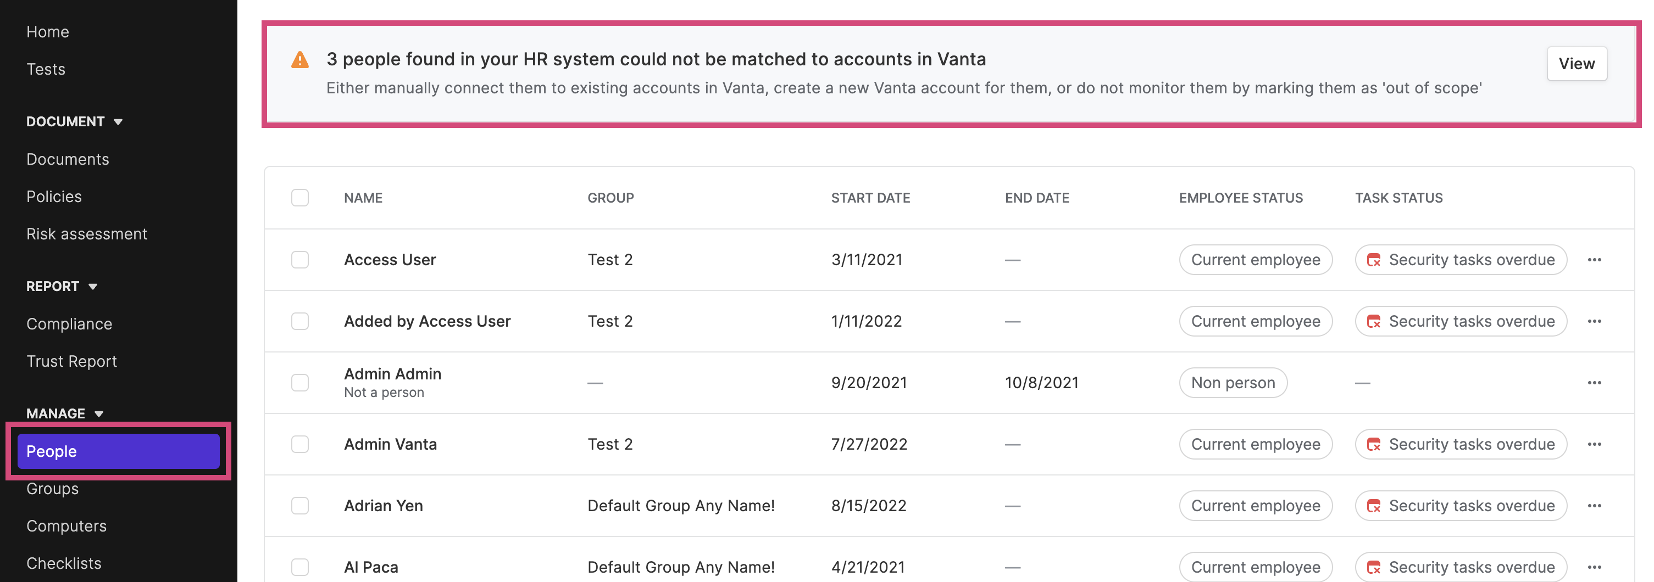Open Groups in the sidebar
1654x582 pixels.
(53, 489)
